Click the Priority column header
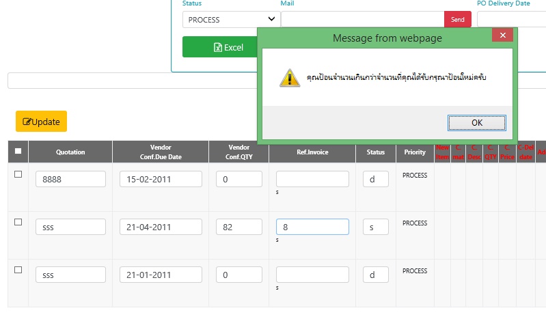This screenshot has height=319, width=546. coord(415,152)
